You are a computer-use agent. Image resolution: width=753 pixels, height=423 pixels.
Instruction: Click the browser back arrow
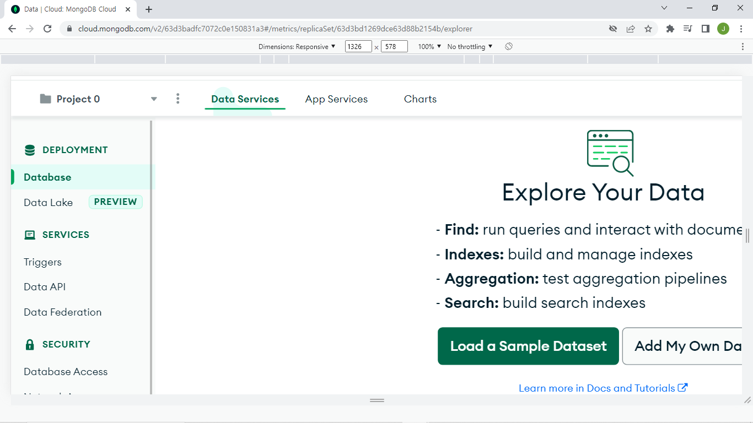[12, 29]
